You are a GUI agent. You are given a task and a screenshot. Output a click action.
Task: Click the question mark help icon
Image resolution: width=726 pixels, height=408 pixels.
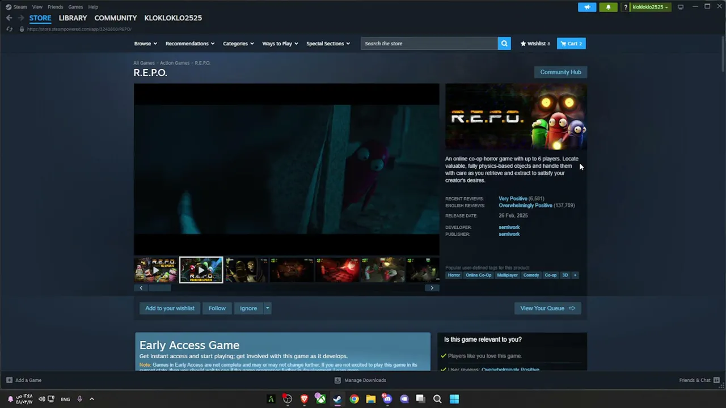(625, 7)
